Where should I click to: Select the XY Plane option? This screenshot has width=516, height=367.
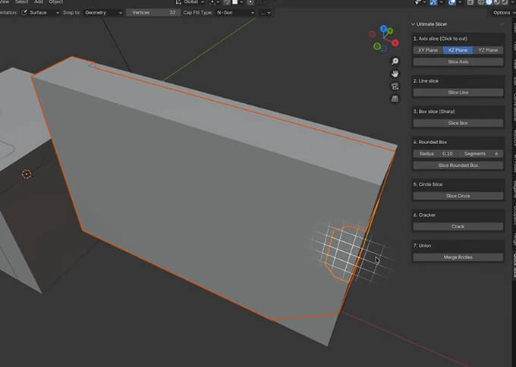[428, 50]
